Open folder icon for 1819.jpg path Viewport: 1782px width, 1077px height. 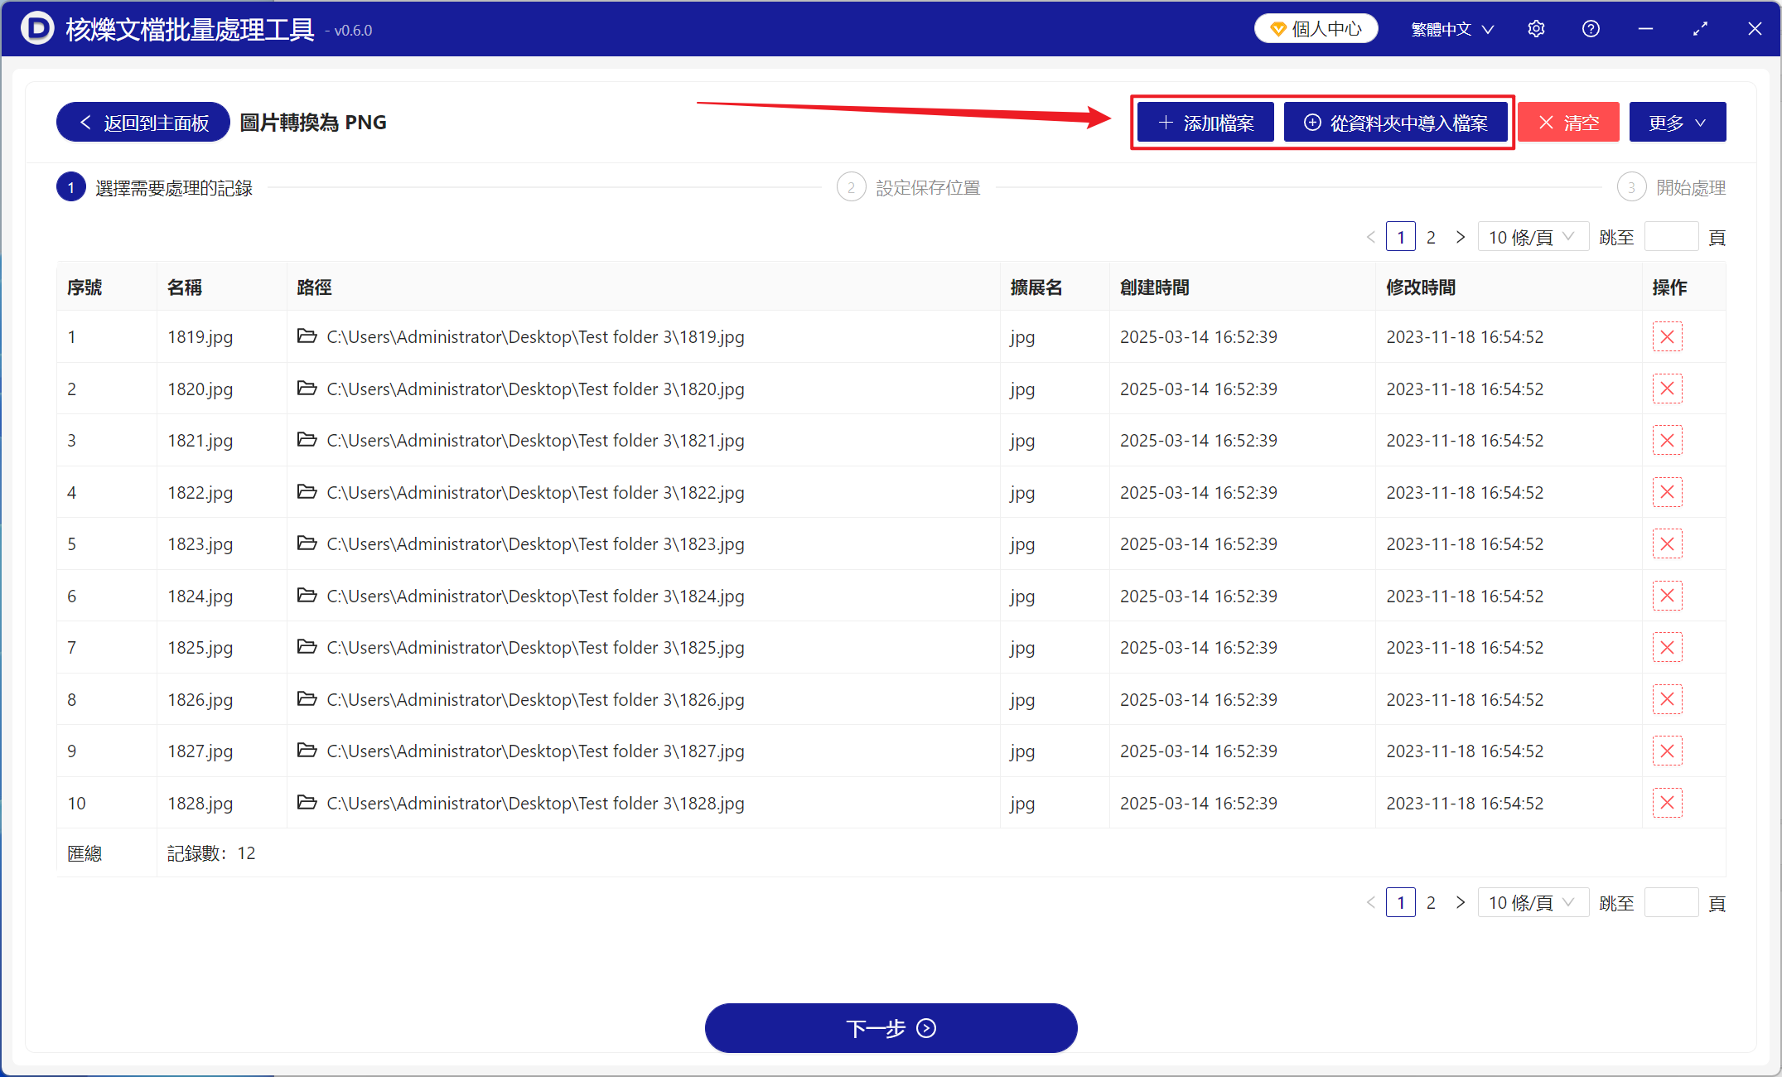point(307,336)
